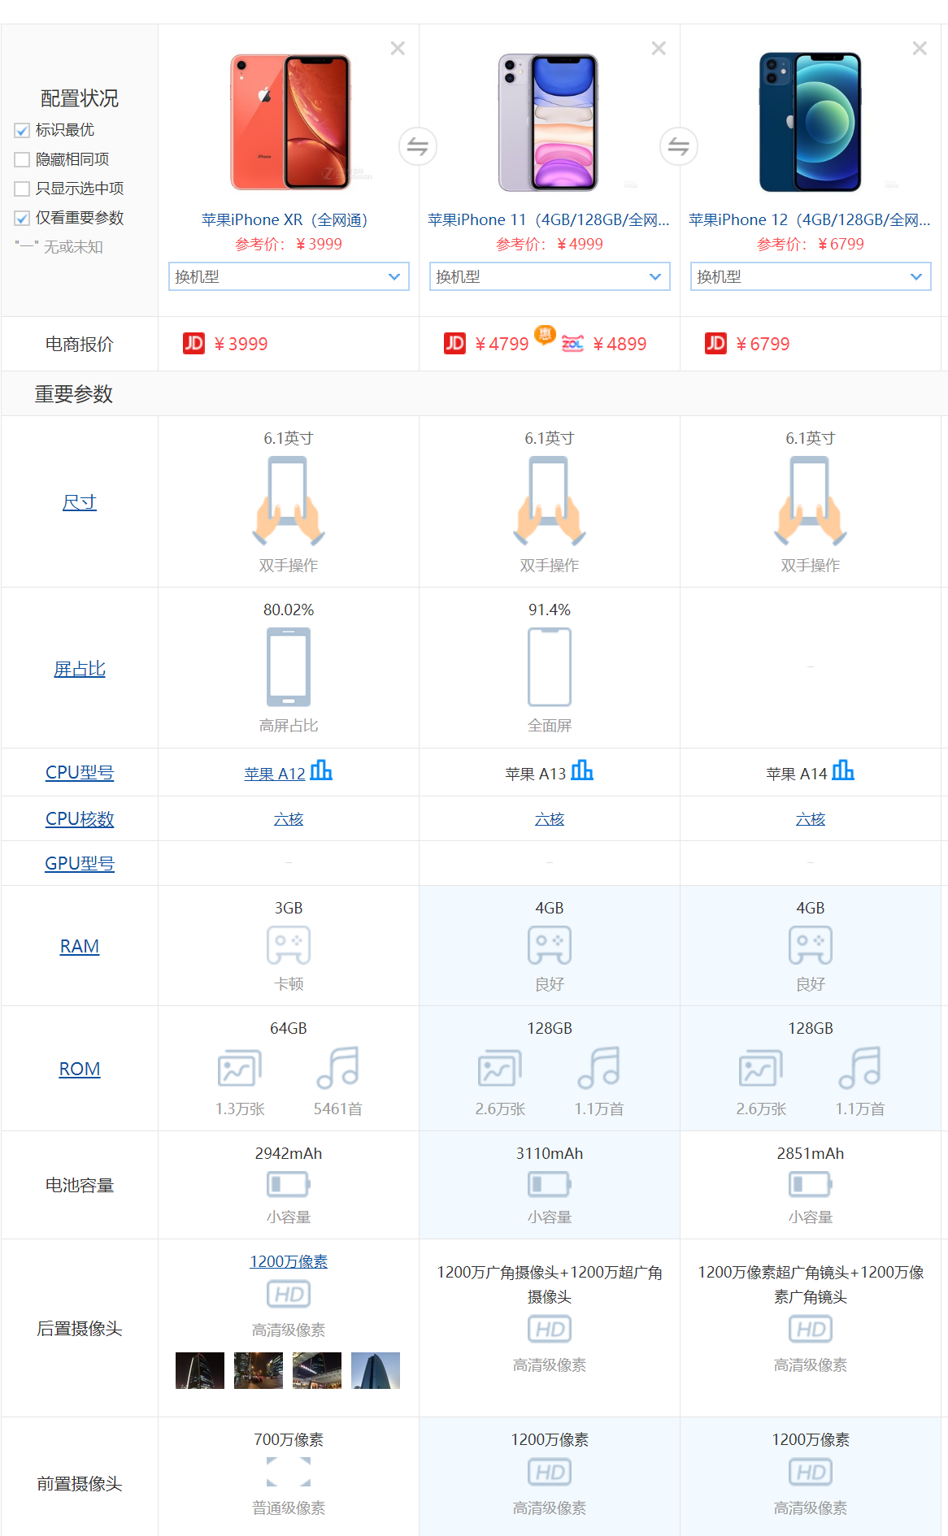
Task: Open 换机型 dropdown for iPhone 11
Action: click(550, 276)
